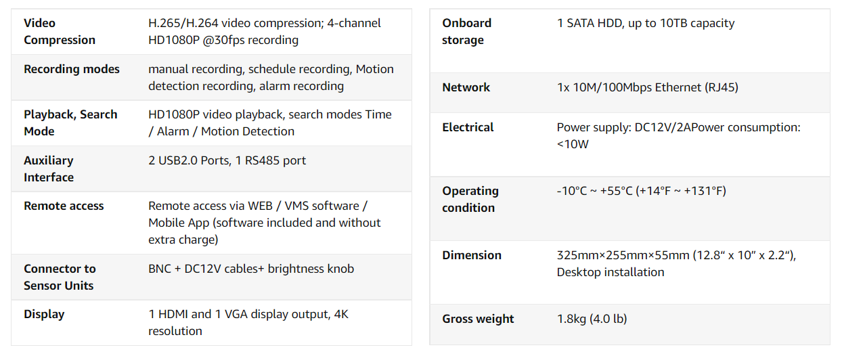Image resolution: width=842 pixels, height=354 pixels.
Task: Click the Network row label
Action: [466, 87]
